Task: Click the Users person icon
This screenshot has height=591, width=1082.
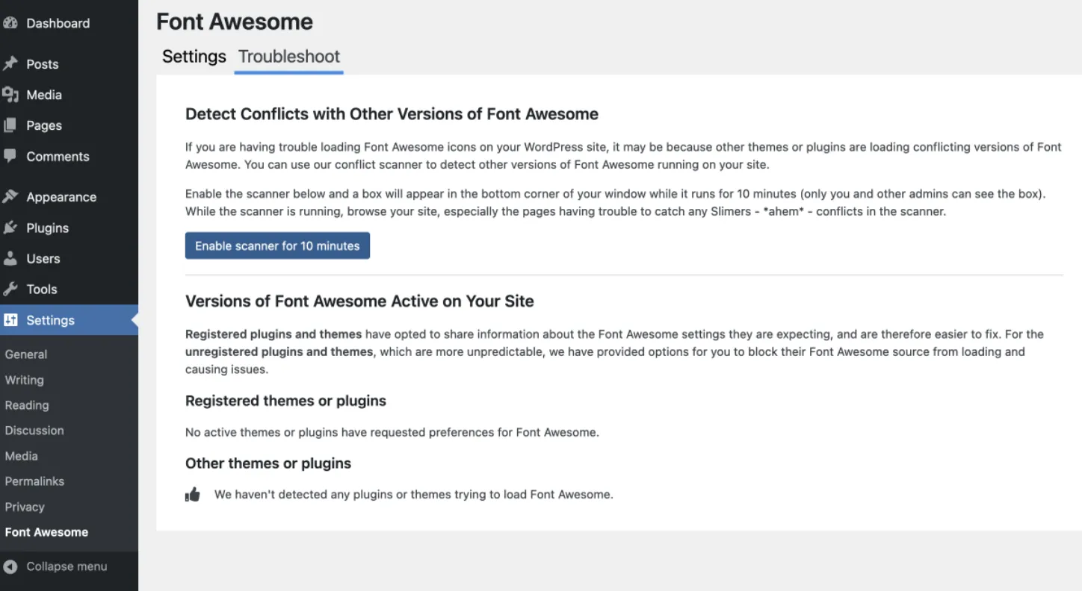Action: (10, 258)
